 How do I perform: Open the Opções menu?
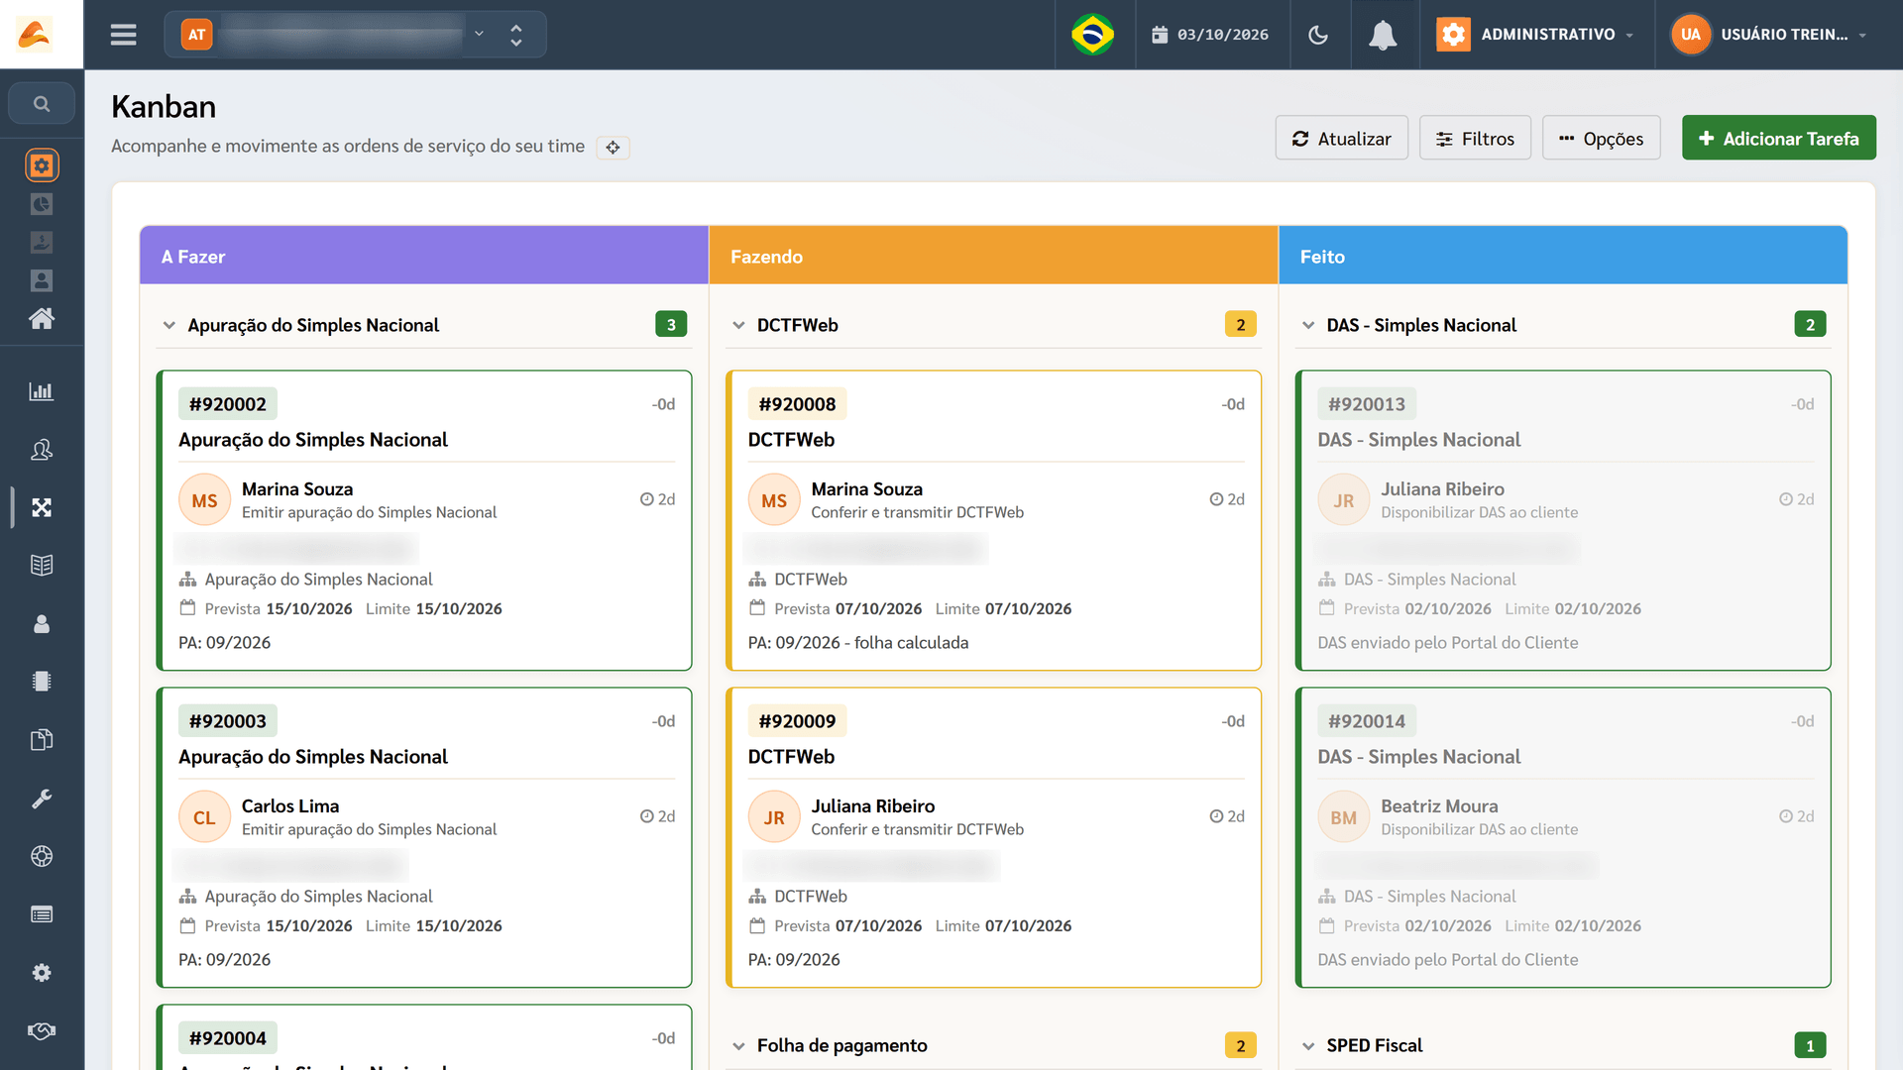coord(1601,139)
